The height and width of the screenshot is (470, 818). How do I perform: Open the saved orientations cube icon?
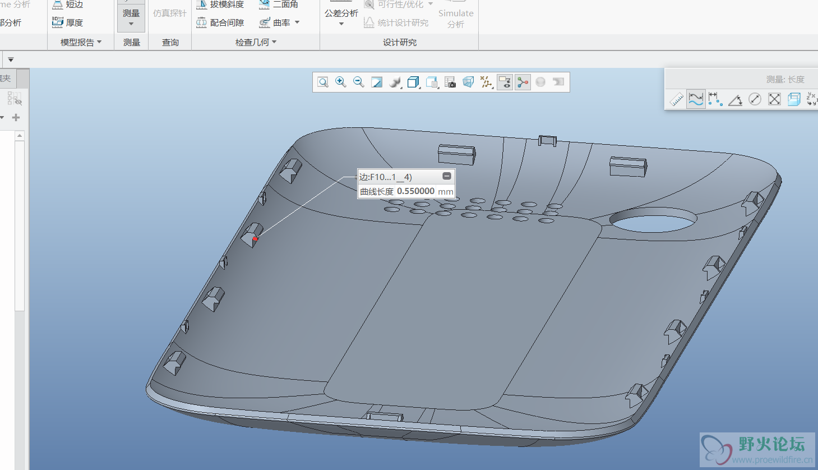pyautogui.click(x=414, y=82)
